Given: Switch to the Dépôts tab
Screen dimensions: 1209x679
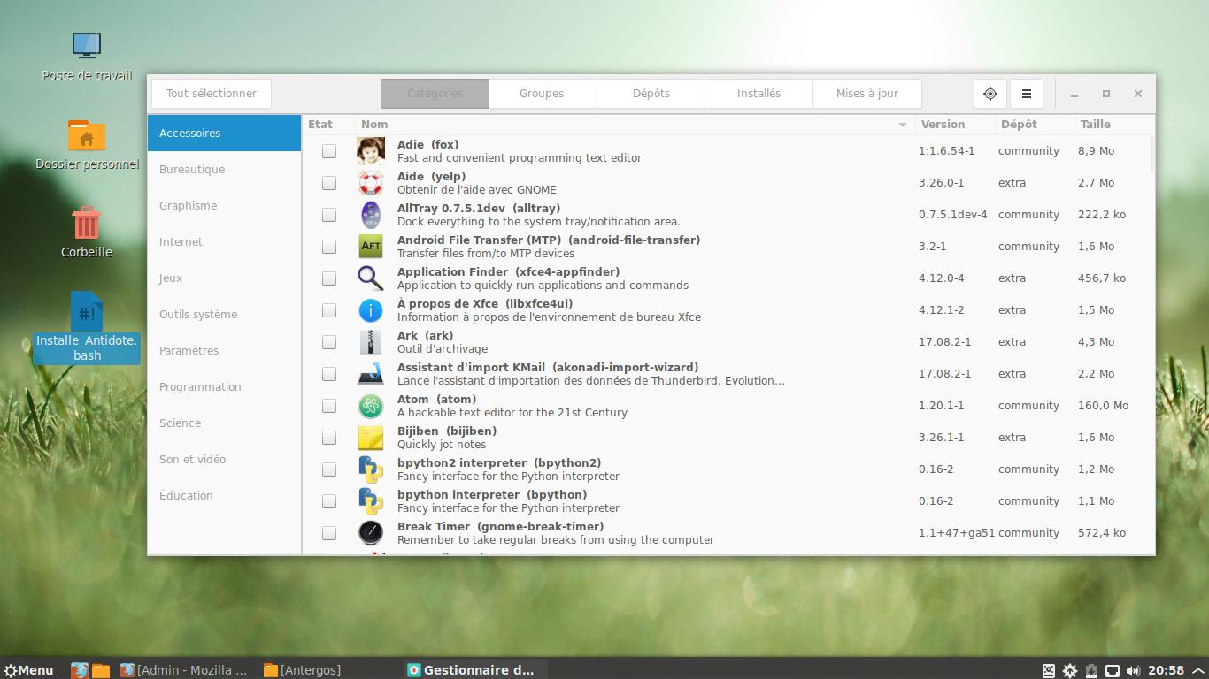Looking at the screenshot, I should [651, 94].
